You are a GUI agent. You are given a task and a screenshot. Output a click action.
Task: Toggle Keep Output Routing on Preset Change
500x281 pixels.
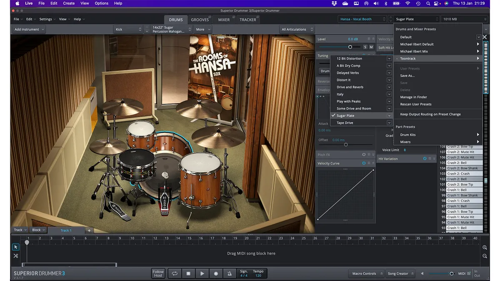pyautogui.click(x=430, y=114)
